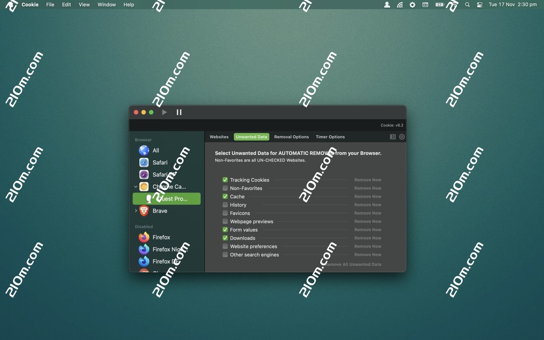Switch to the Websites tab
This screenshot has width=544, height=340.
click(x=219, y=137)
